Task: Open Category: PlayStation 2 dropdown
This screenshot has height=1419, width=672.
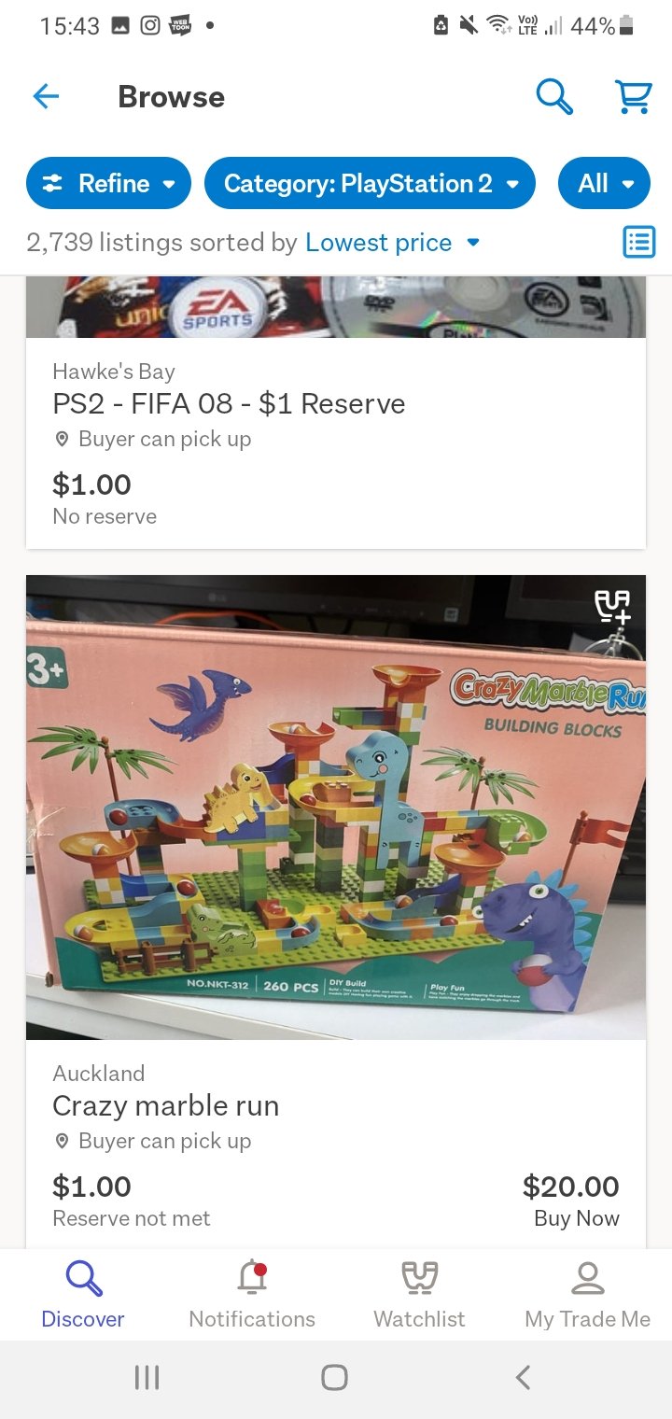Action: click(370, 183)
